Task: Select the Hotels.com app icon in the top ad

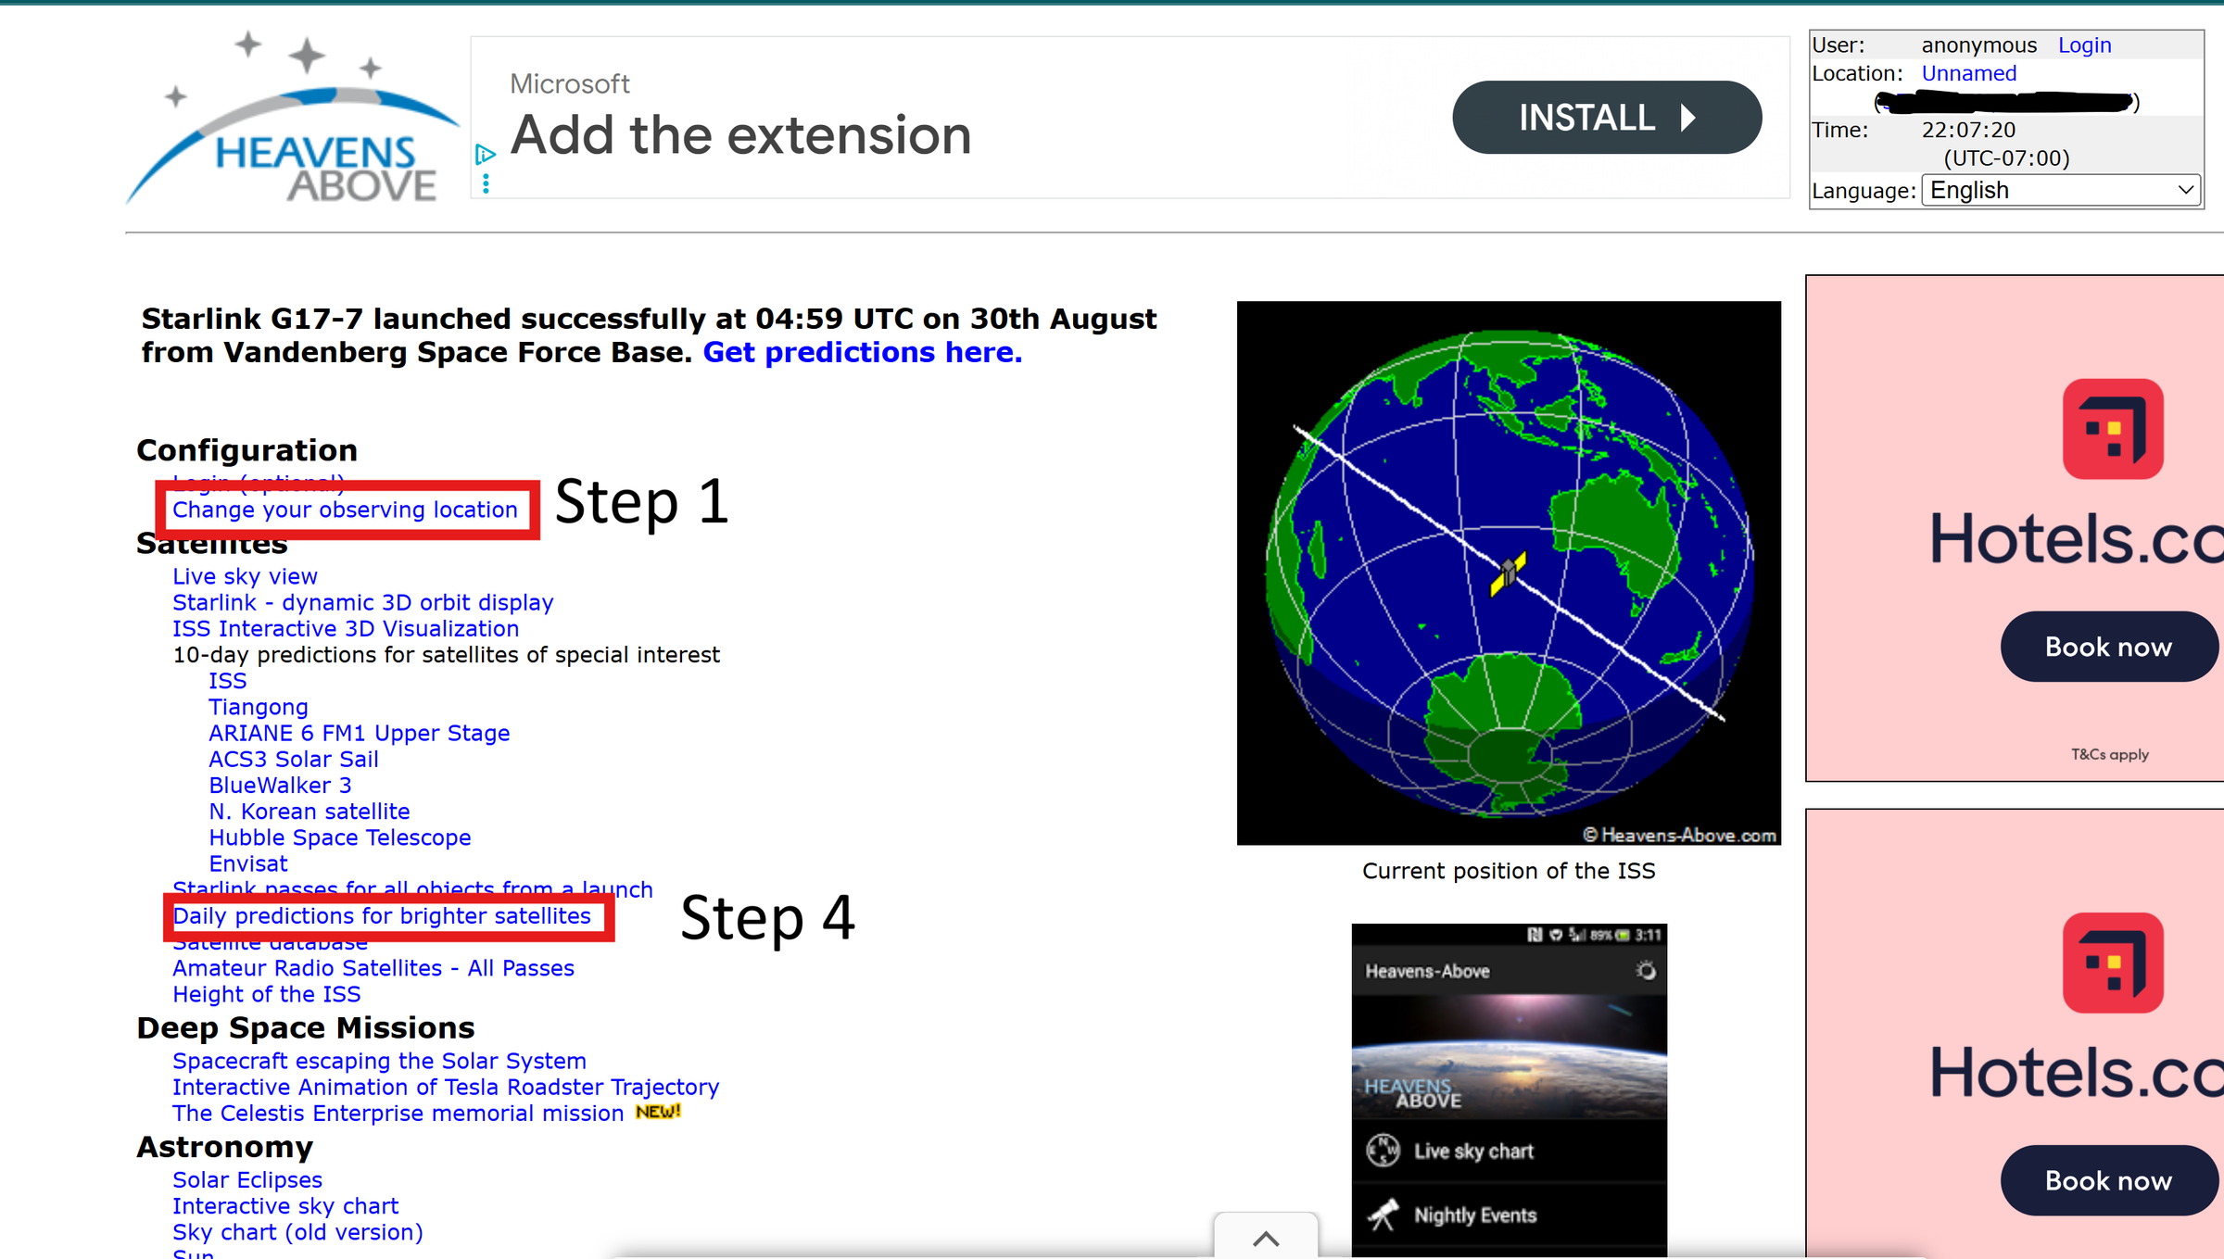Action: click(x=2111, y=428)
